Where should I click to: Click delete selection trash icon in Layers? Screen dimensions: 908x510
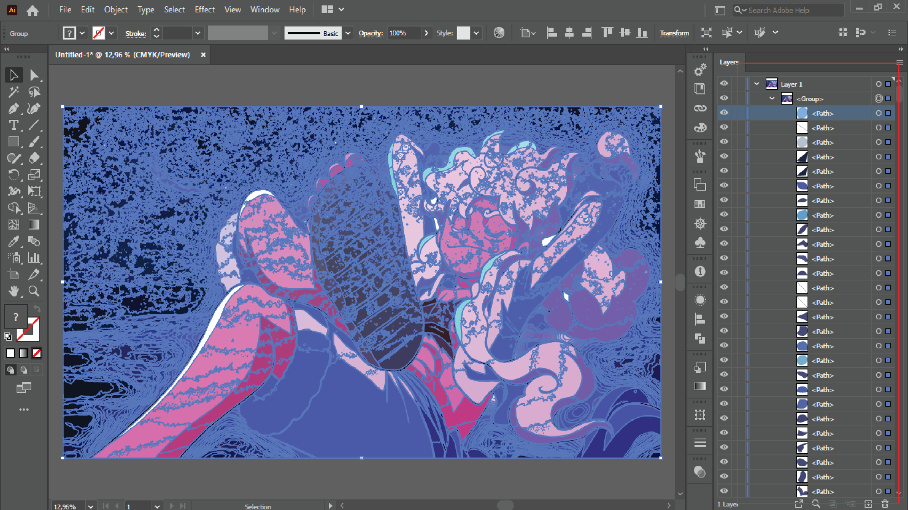point(885,504)
